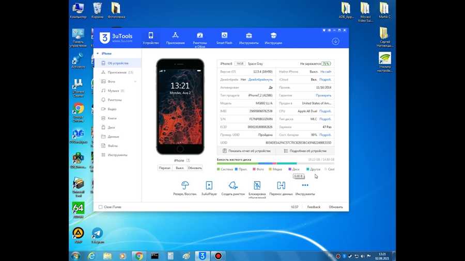
Task: Open the Инструменты tab in the top bar
Action: [249, 38]
